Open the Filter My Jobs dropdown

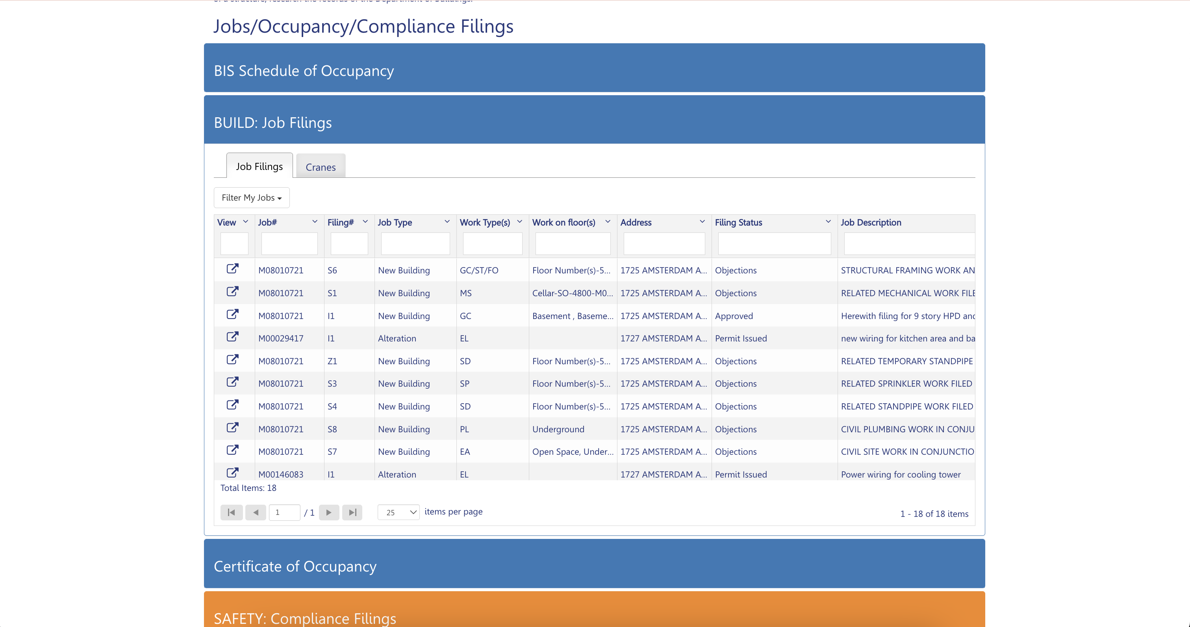point(252,197)
